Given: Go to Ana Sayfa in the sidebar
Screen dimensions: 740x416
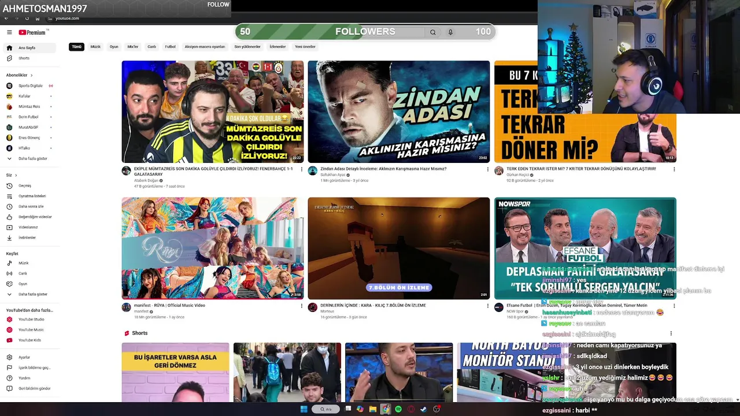Looking at the screenshot, I should click(x=29, y=48).
